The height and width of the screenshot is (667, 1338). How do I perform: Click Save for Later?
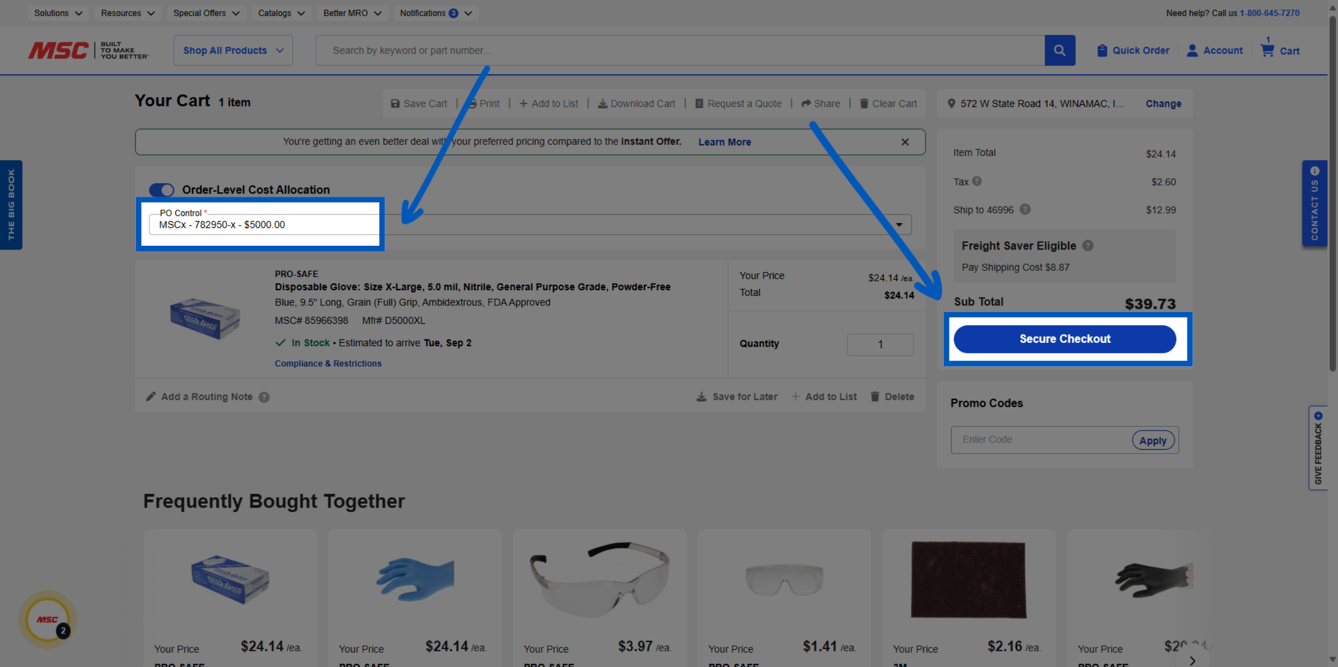click(x=736, y=397)
